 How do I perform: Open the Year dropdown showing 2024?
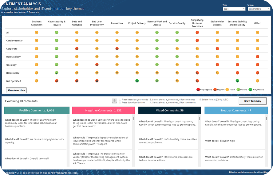pyautogui.click(x=234, y=9)
